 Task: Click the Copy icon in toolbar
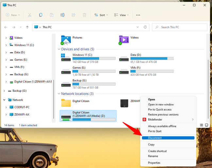tap(41, 15)
